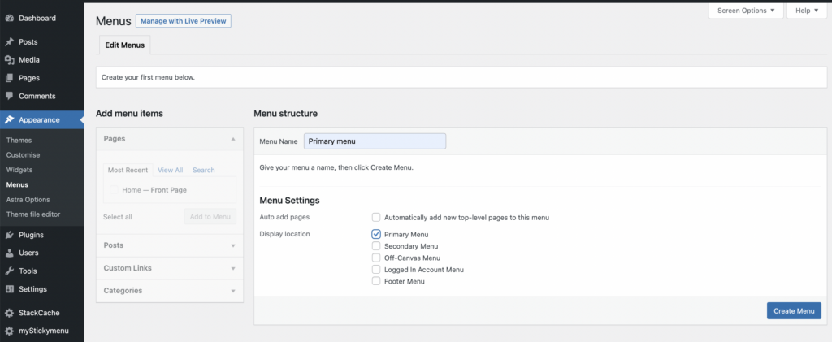The image size is (832, 342).
Task: Click the StackCache gear icon
Action: click(x=9, y=313)
